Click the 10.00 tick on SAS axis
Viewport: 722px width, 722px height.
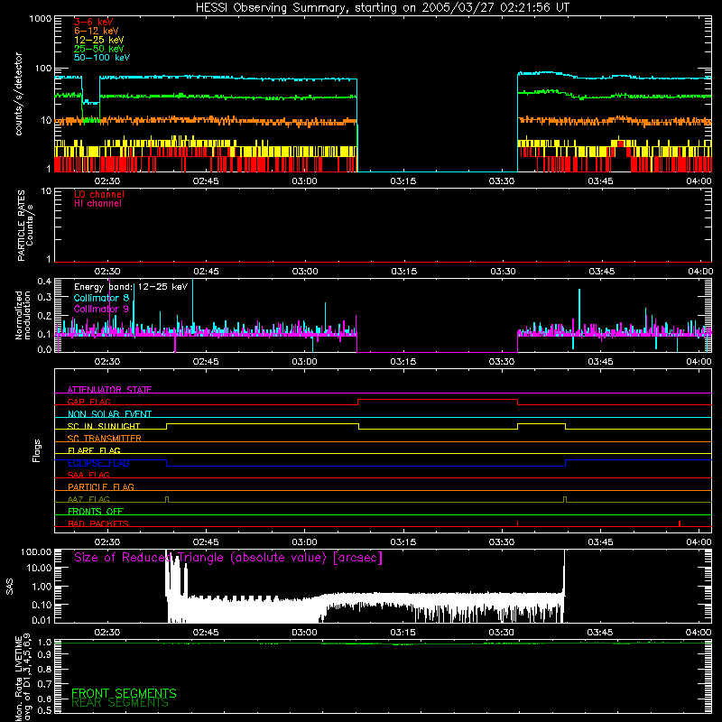point(39,569)
